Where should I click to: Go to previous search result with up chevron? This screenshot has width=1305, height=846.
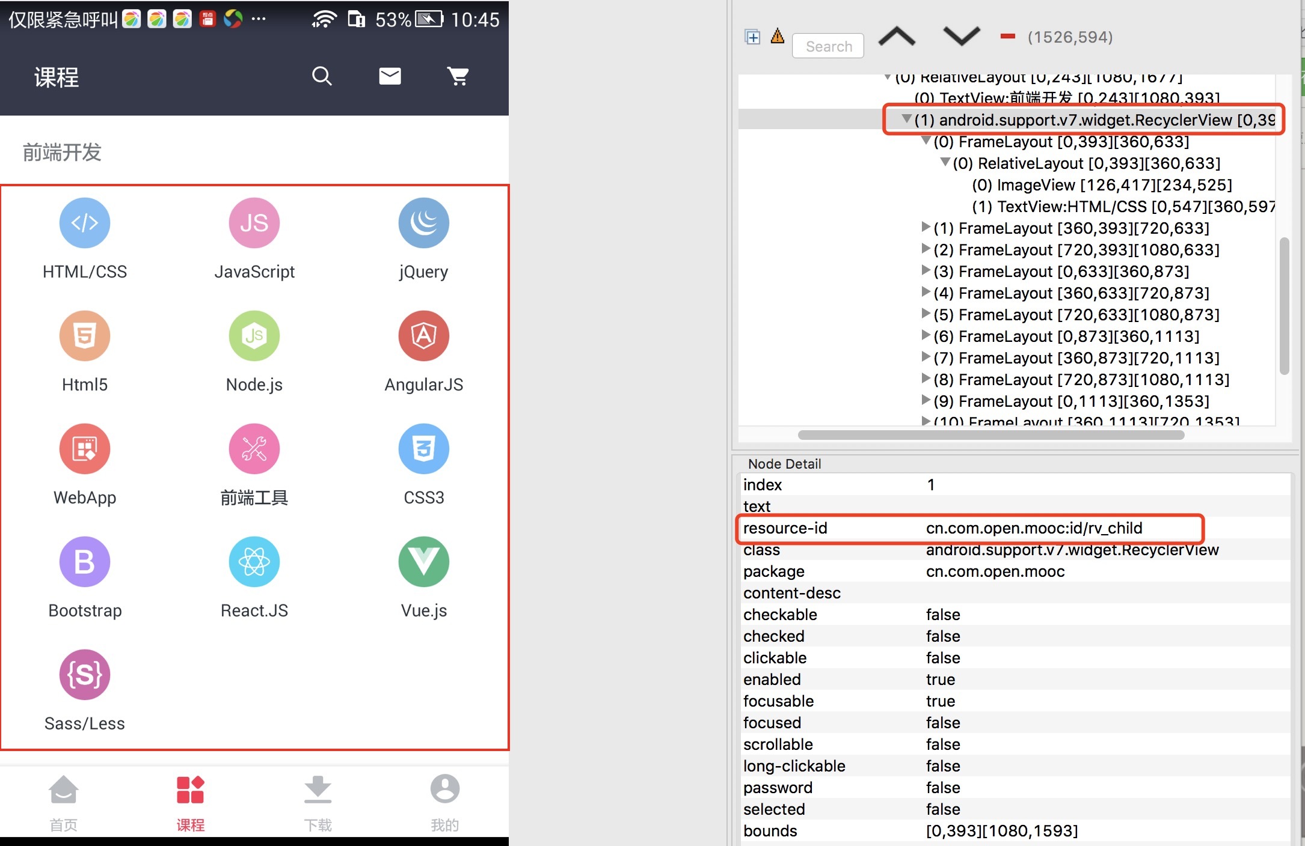[x=897, y=37]
